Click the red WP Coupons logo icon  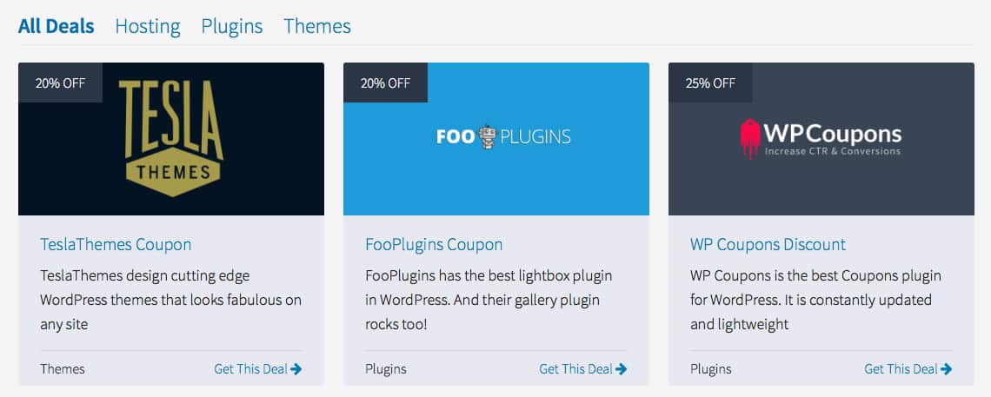coord(749,138)
